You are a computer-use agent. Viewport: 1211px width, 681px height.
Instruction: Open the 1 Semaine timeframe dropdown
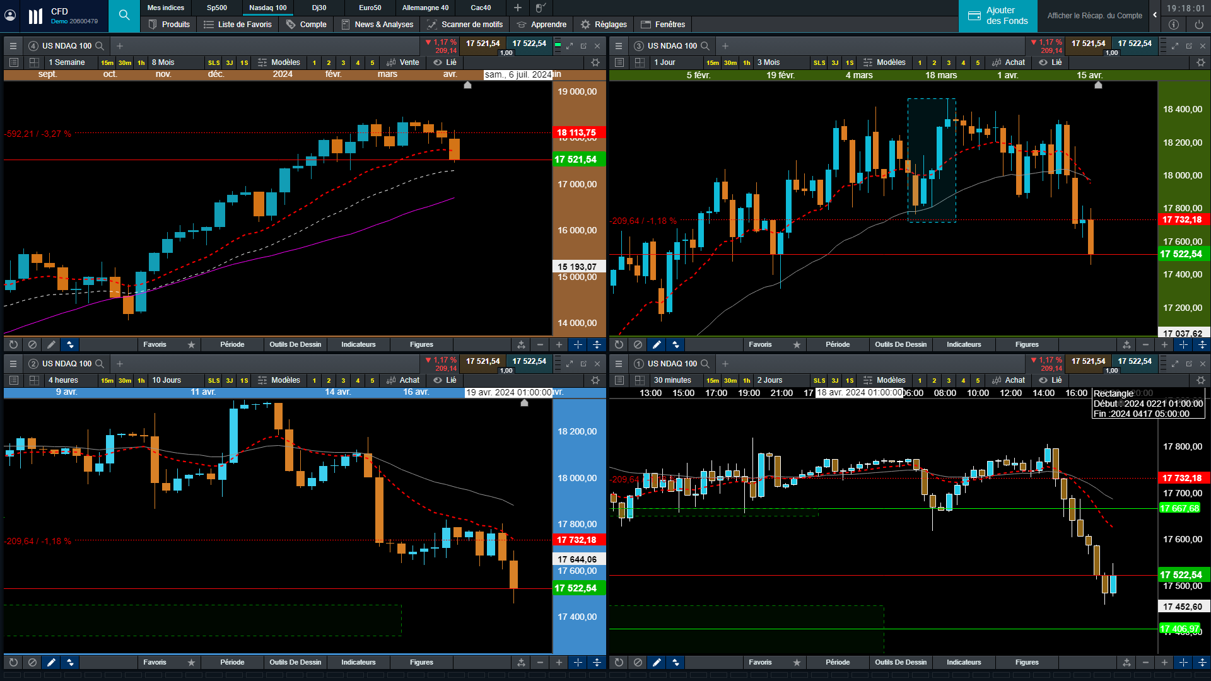(x=69, y=62)
